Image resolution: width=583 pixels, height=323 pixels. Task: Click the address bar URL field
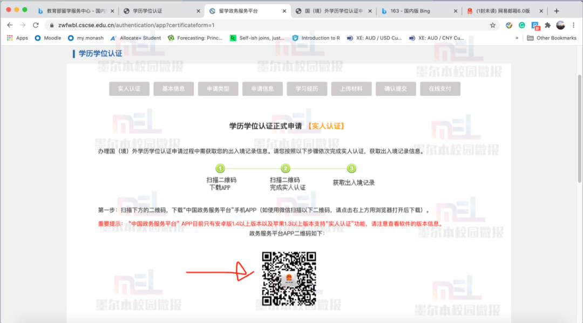(x=270, y=25)
